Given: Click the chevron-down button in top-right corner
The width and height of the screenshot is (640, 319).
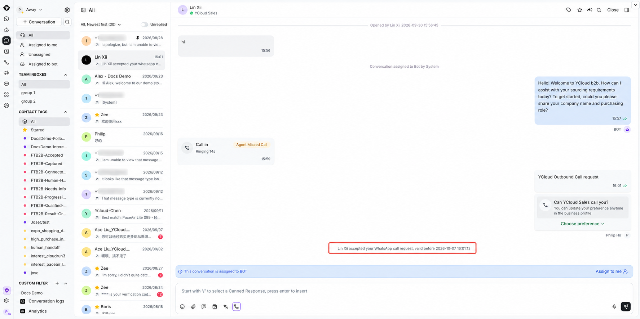Looking at the screenshot, I should click(635, 5).
